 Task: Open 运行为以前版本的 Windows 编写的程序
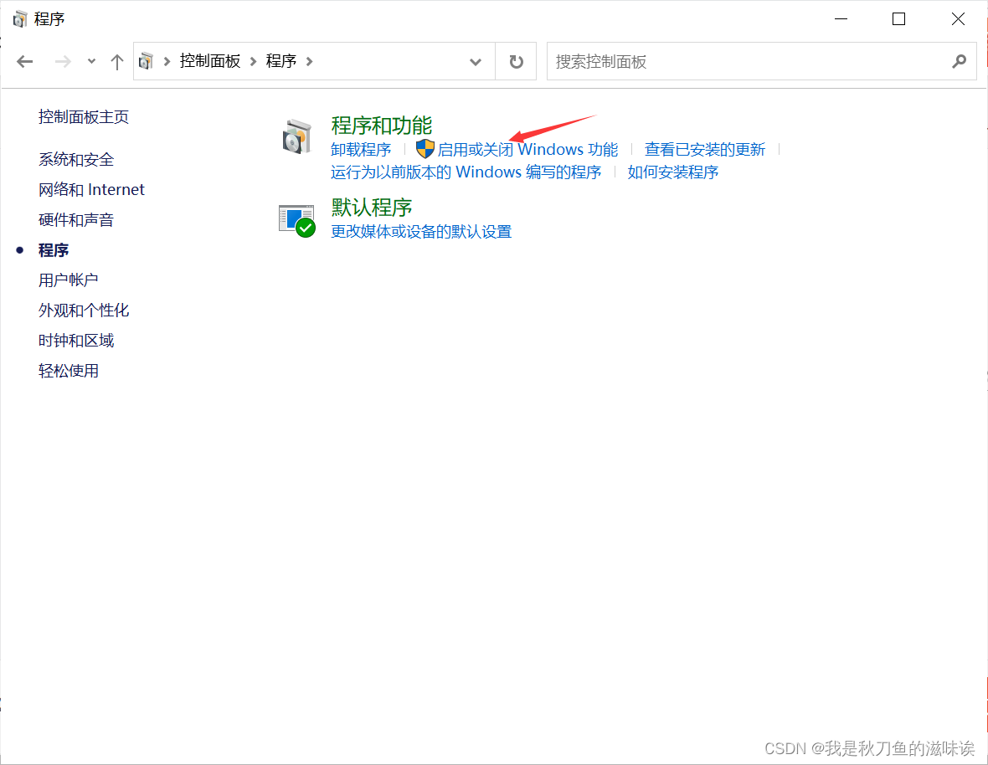[x=466, y=172]
